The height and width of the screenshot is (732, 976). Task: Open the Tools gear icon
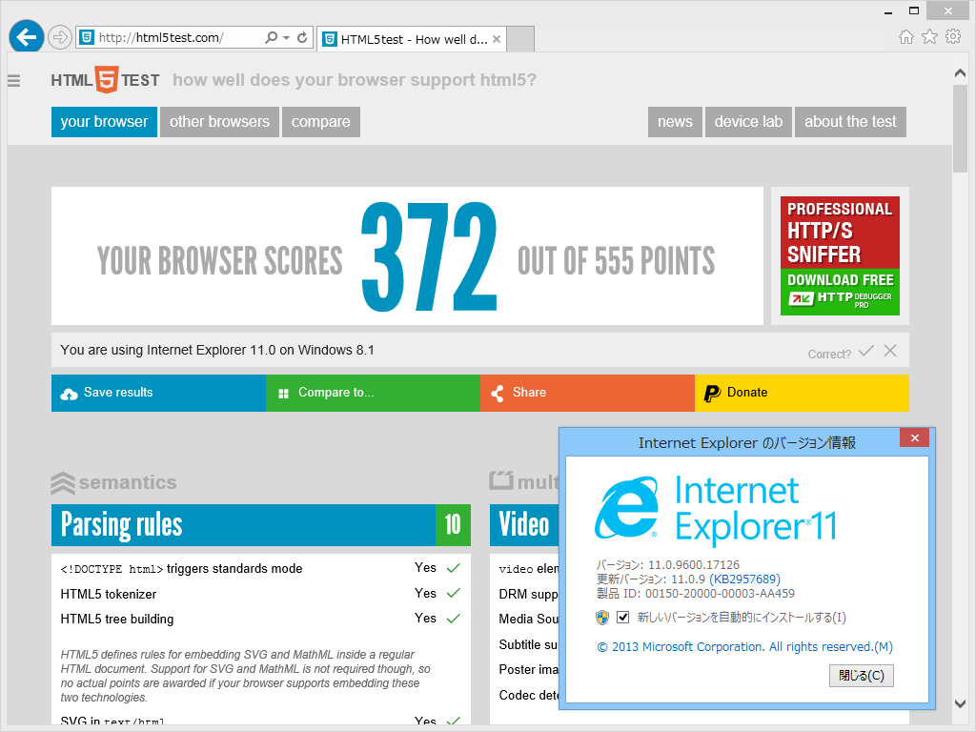(953, 37)
